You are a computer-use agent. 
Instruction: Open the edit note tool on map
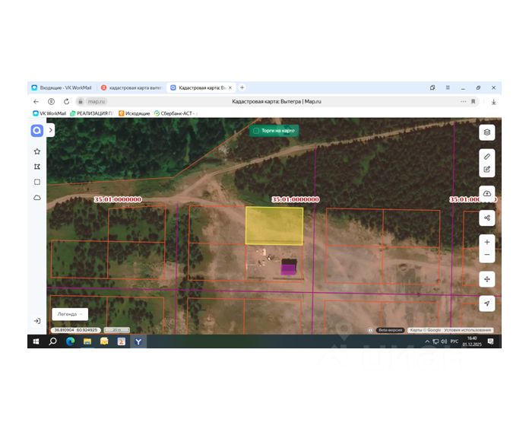[x=487, y=170]
